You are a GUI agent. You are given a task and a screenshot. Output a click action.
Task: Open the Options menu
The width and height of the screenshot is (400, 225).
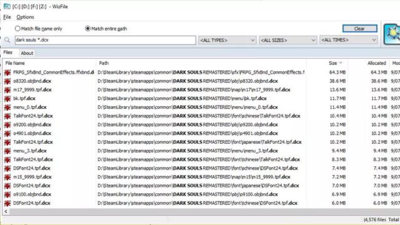pyautogui.click(x=25, y=17)
